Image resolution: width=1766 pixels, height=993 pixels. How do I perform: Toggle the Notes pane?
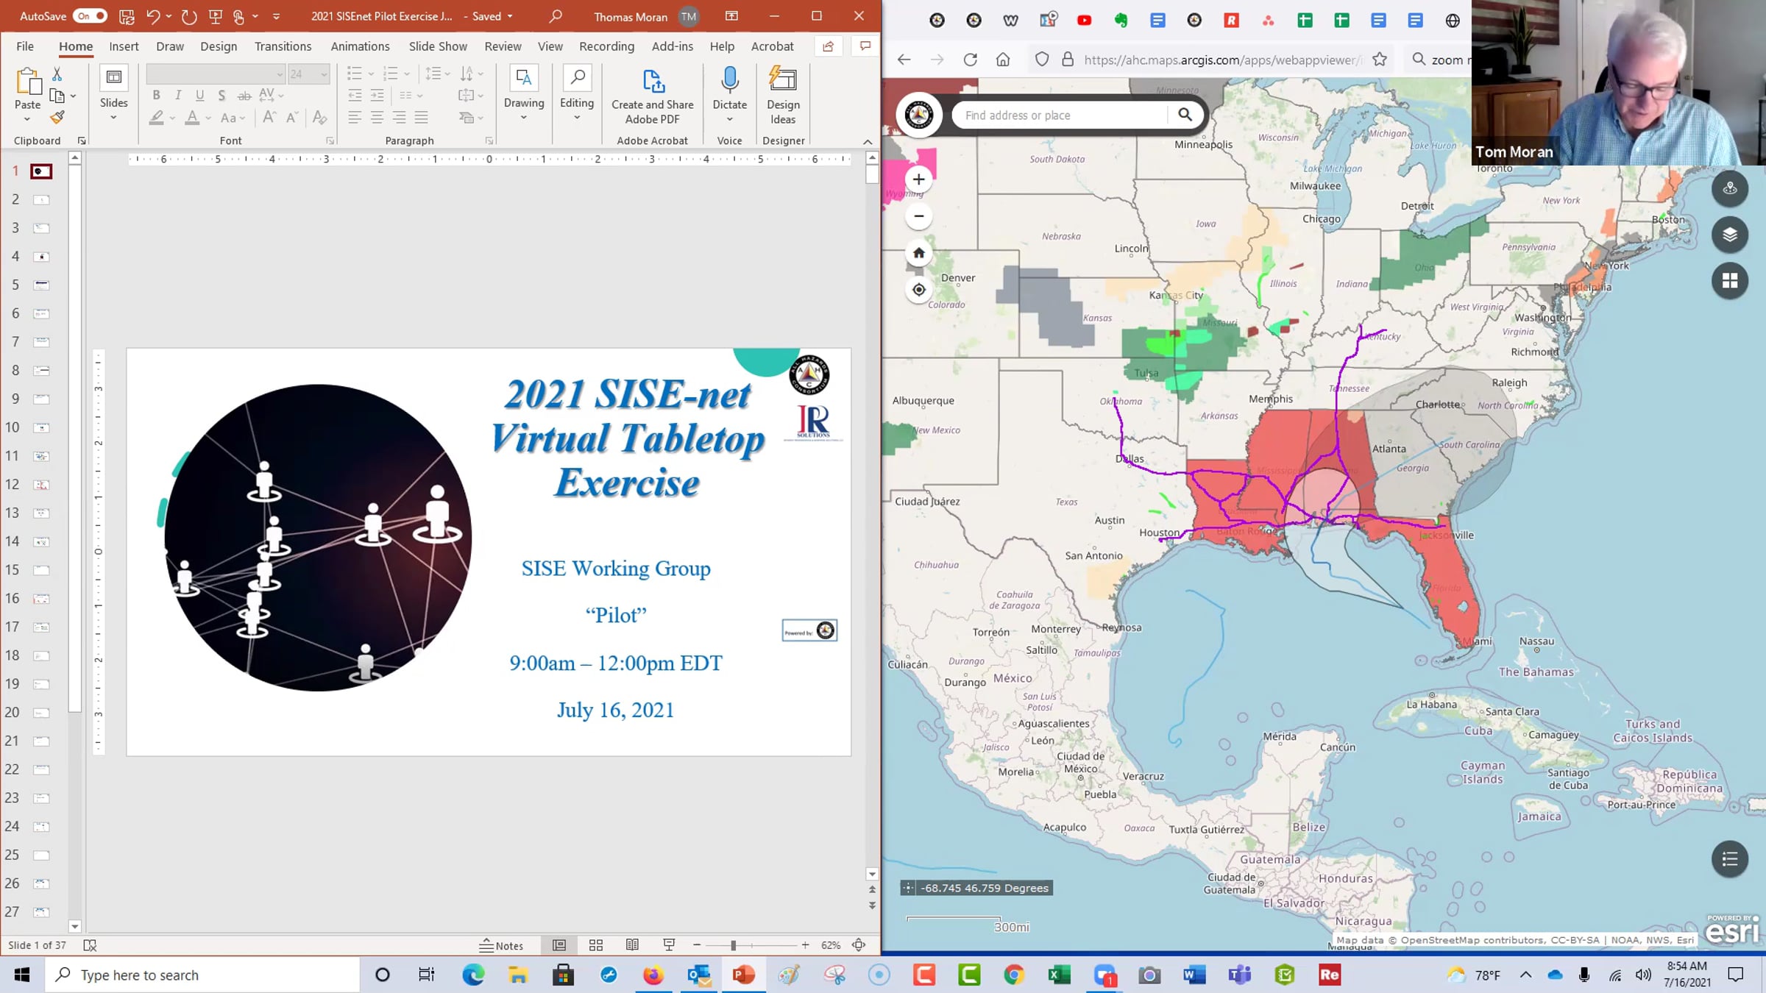click(x=501, y=945)
